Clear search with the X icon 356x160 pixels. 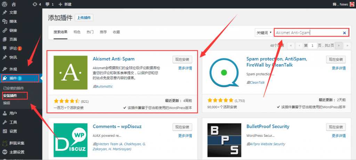tap(345, 33)
